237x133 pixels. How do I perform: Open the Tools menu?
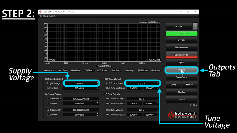pyautogui.click(x=45, y=16)
